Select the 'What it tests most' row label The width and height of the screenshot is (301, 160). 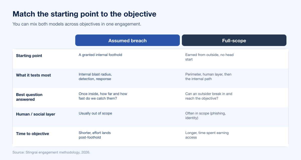[x=33, y=75]
